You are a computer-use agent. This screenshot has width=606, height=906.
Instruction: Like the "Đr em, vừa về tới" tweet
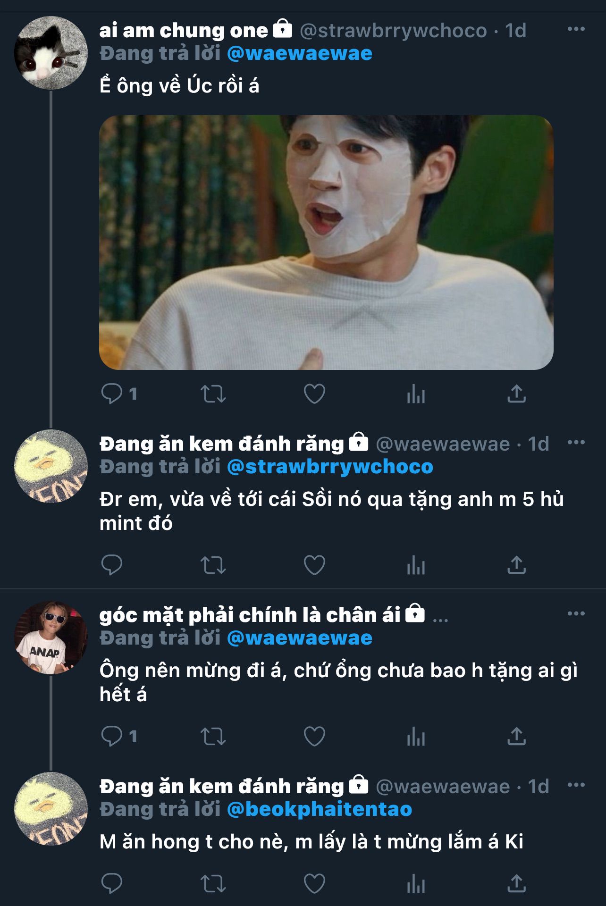(314, 565)
